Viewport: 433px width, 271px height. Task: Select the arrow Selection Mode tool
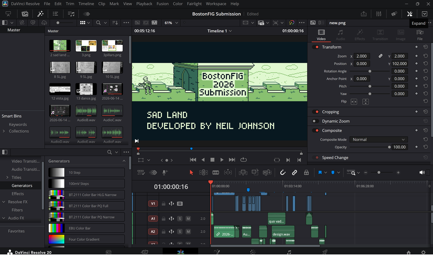pyautogui.click(x=191, y=173)
